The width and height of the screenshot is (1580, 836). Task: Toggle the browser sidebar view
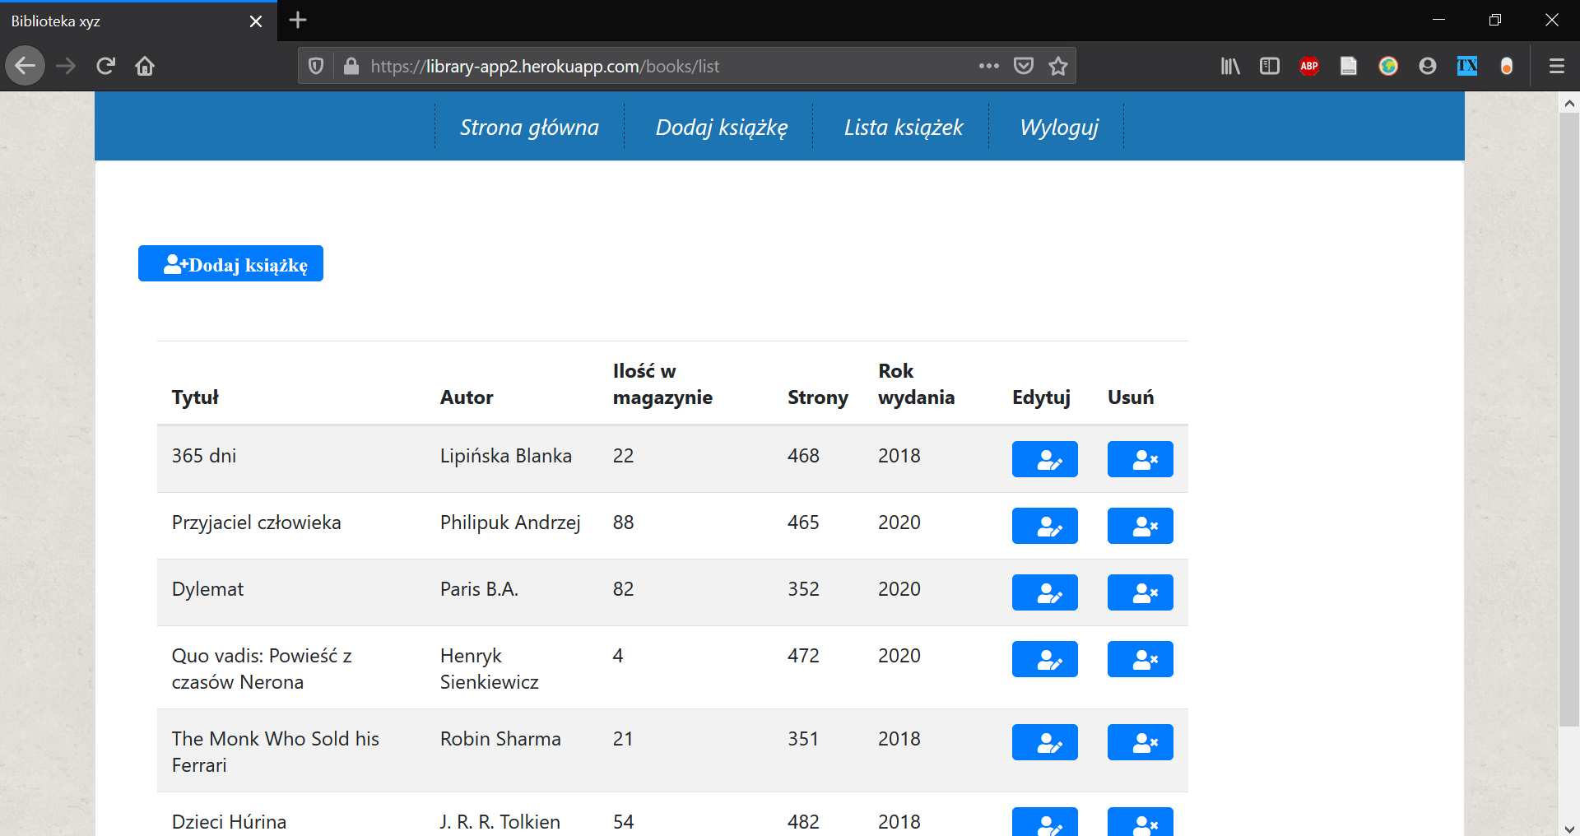point(1270,66)
